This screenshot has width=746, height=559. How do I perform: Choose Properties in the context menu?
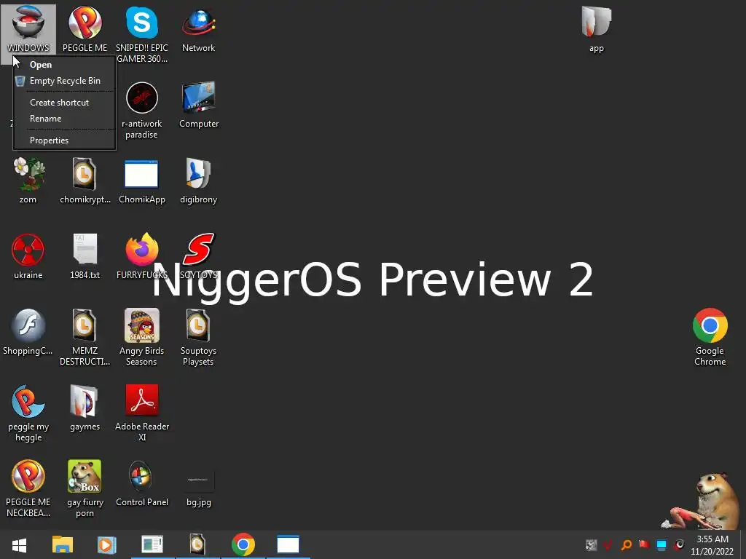[x=64, y=140]
